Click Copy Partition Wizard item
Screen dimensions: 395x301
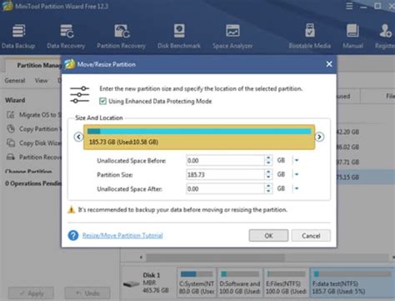[34, 129]
